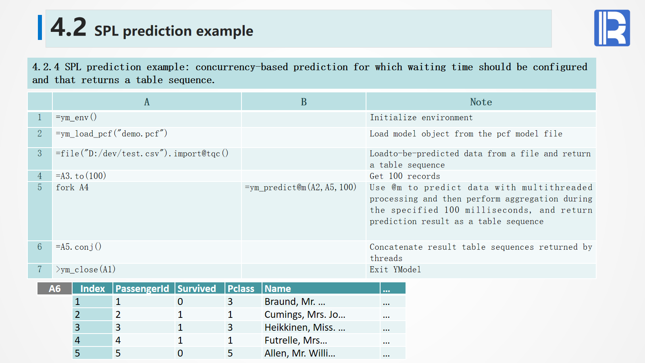Click the "4.2 SPL prediction example" title
Image resolution: width=645 pixels, height=363 pixels.
click(x=152, y=28)
